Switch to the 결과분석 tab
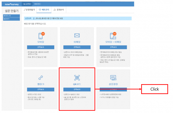This screenshot has height=113, width=173. (59, 10)
